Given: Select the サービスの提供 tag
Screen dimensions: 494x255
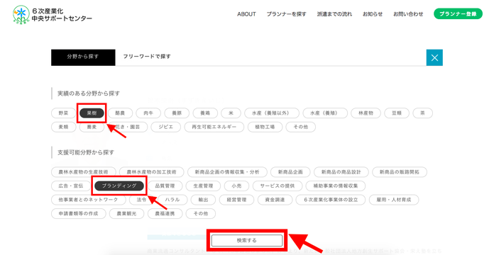Looking at the screenshot, I should [x=278, y=186].
